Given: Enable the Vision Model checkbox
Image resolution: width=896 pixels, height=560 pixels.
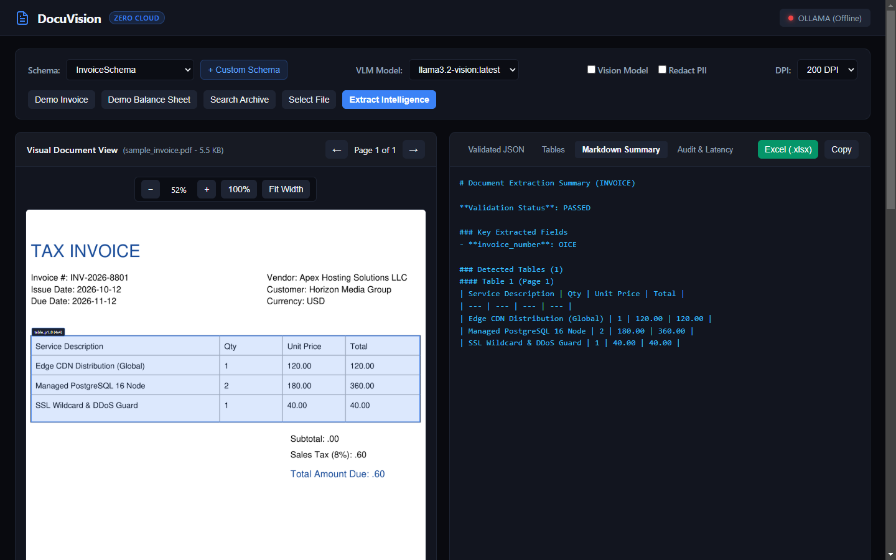Looking at the screenshot, I should pos(591,70).
